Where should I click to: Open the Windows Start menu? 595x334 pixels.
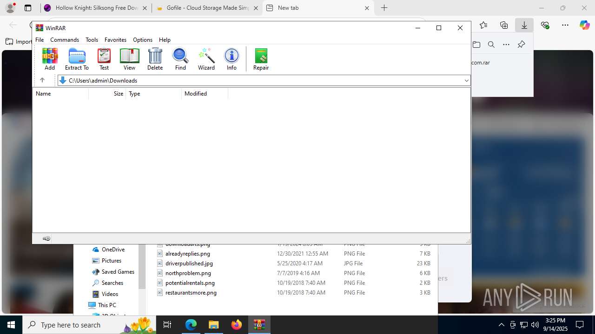pyautogui.click(x=11, y=325)
